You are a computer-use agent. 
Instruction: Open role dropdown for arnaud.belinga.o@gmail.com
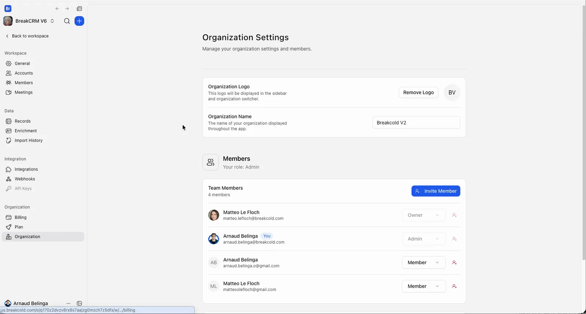click(424, 262)
